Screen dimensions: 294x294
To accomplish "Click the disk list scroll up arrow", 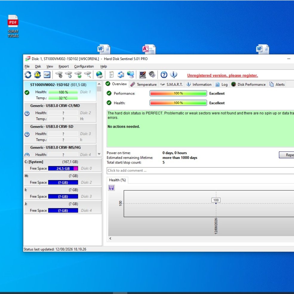I will click(99, 84).
